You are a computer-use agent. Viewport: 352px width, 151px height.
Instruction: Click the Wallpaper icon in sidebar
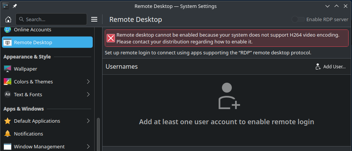(8, 69)
